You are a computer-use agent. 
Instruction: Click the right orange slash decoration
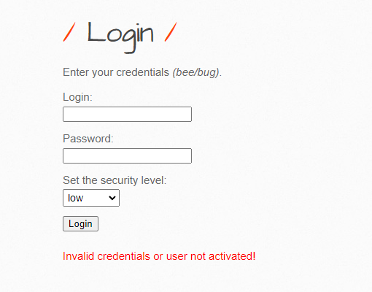pos(171,32)
